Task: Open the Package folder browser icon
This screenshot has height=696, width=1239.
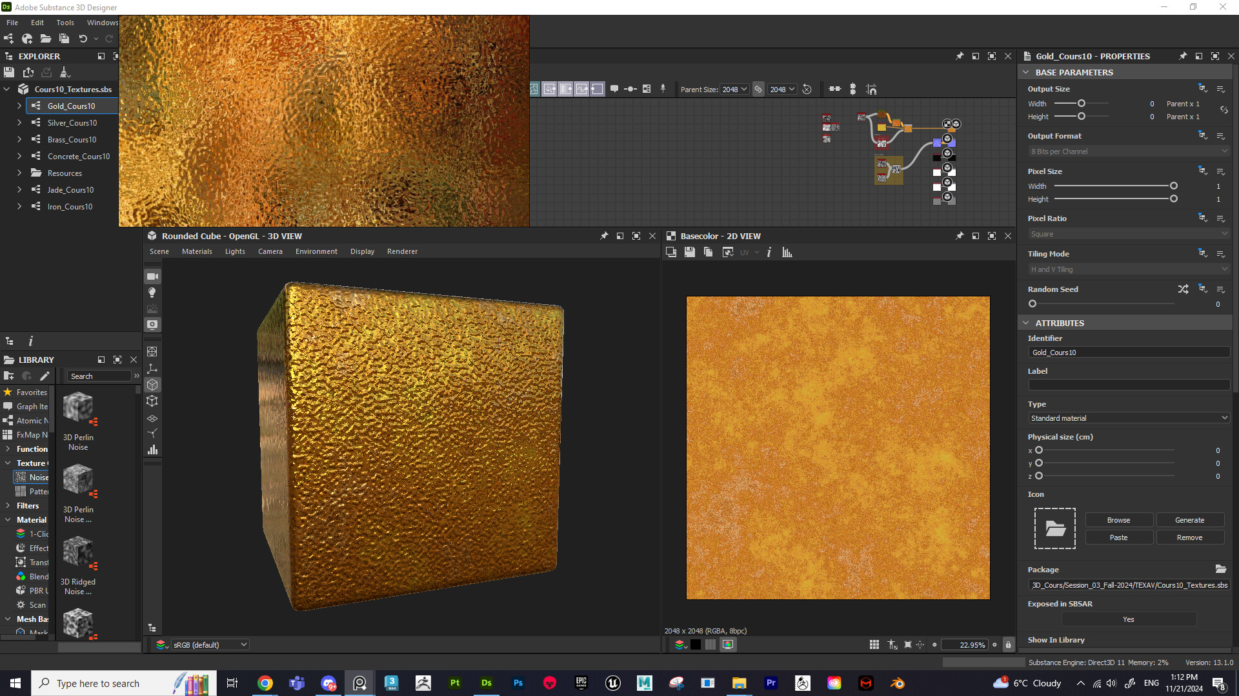Action: point(1220,569)
